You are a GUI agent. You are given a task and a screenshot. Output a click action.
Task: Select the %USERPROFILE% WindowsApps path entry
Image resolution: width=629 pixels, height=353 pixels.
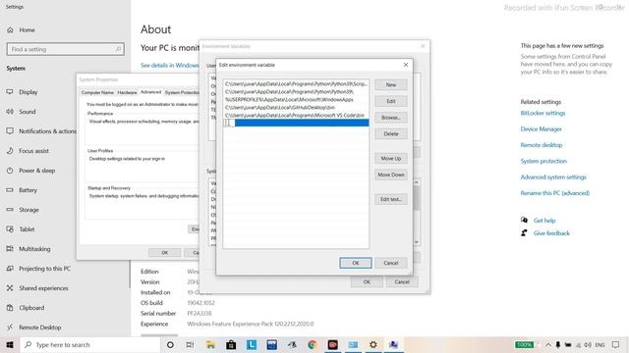click(x=296, y=100)
